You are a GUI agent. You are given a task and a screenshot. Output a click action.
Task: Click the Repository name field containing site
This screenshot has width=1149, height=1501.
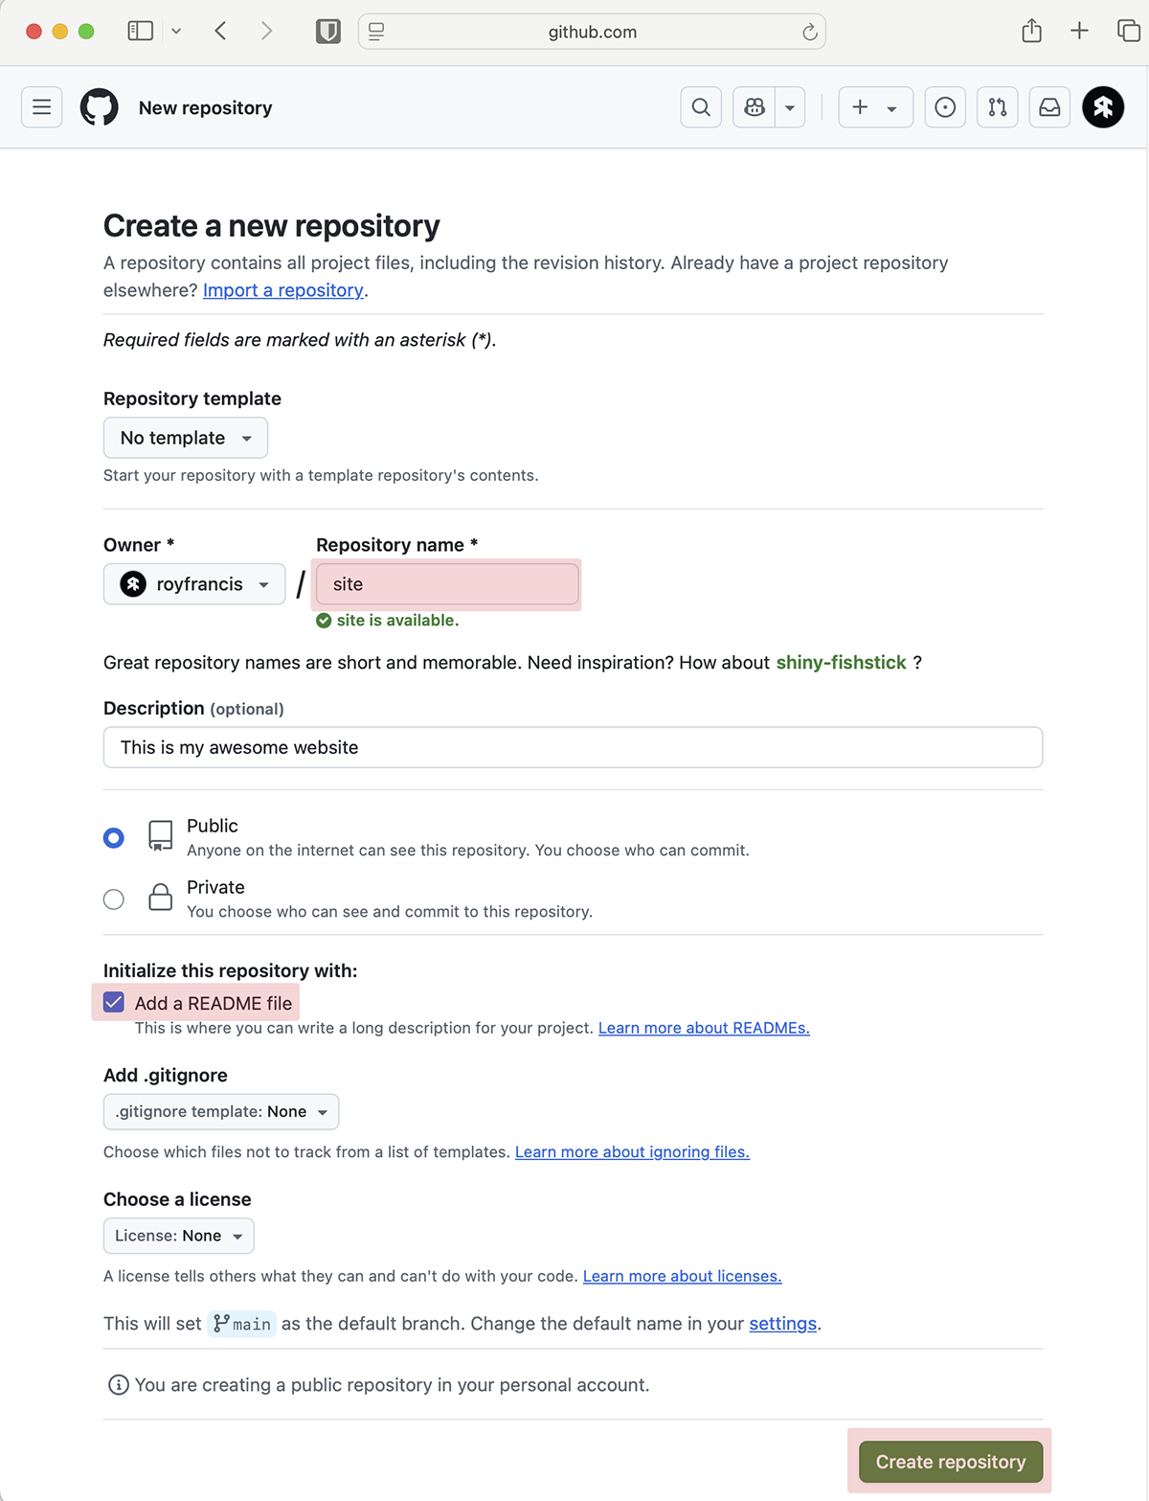(447, 584)
